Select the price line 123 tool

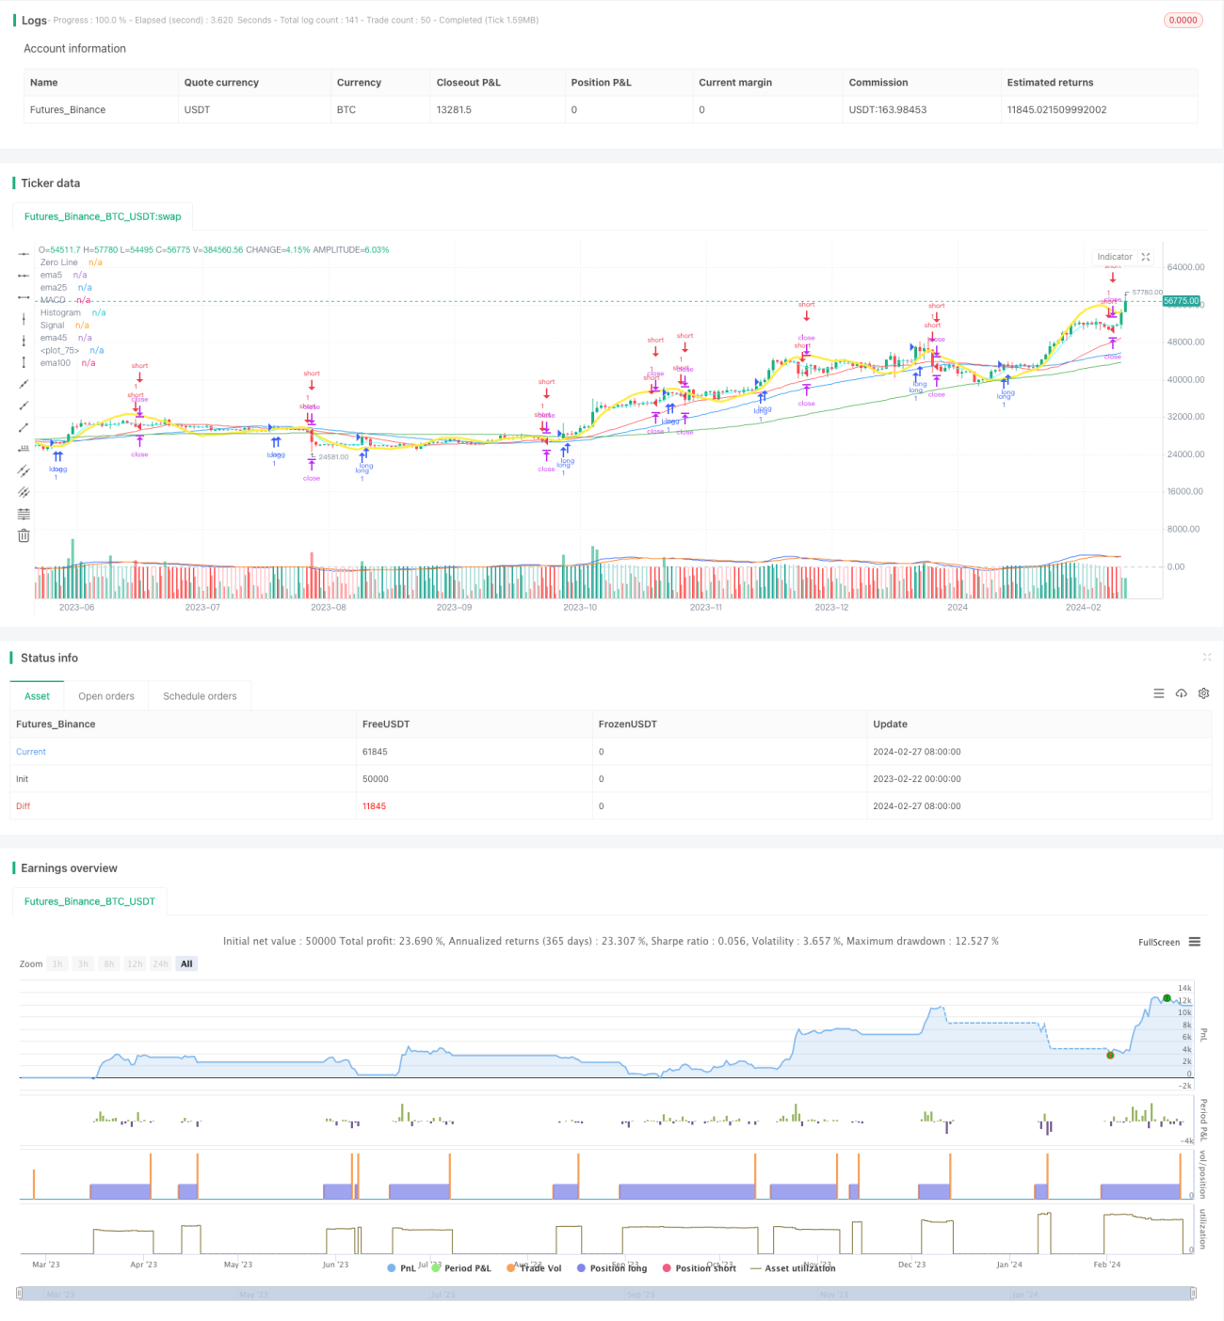24,449
